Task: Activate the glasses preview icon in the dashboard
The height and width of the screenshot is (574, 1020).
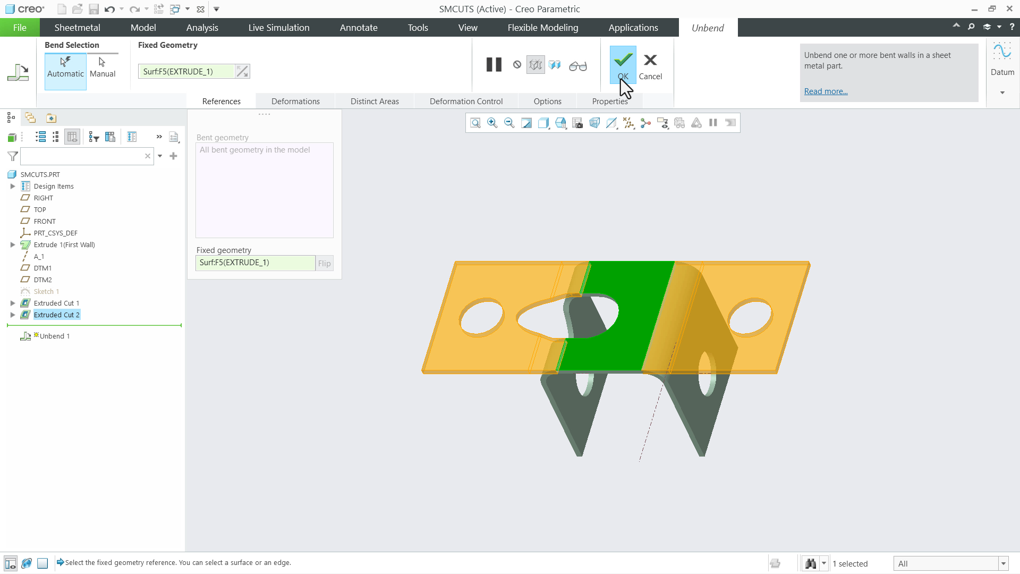Action: pos(578,65)
